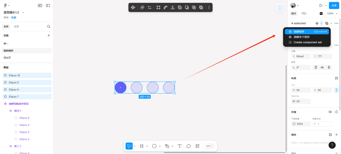Click the plugin widget icon on canvas top right
The height and width of the screenshot is (154, 341).
[280, 8]
